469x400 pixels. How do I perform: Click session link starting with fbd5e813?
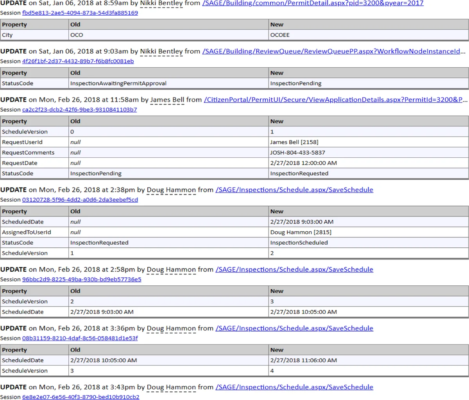pos(80,13)
